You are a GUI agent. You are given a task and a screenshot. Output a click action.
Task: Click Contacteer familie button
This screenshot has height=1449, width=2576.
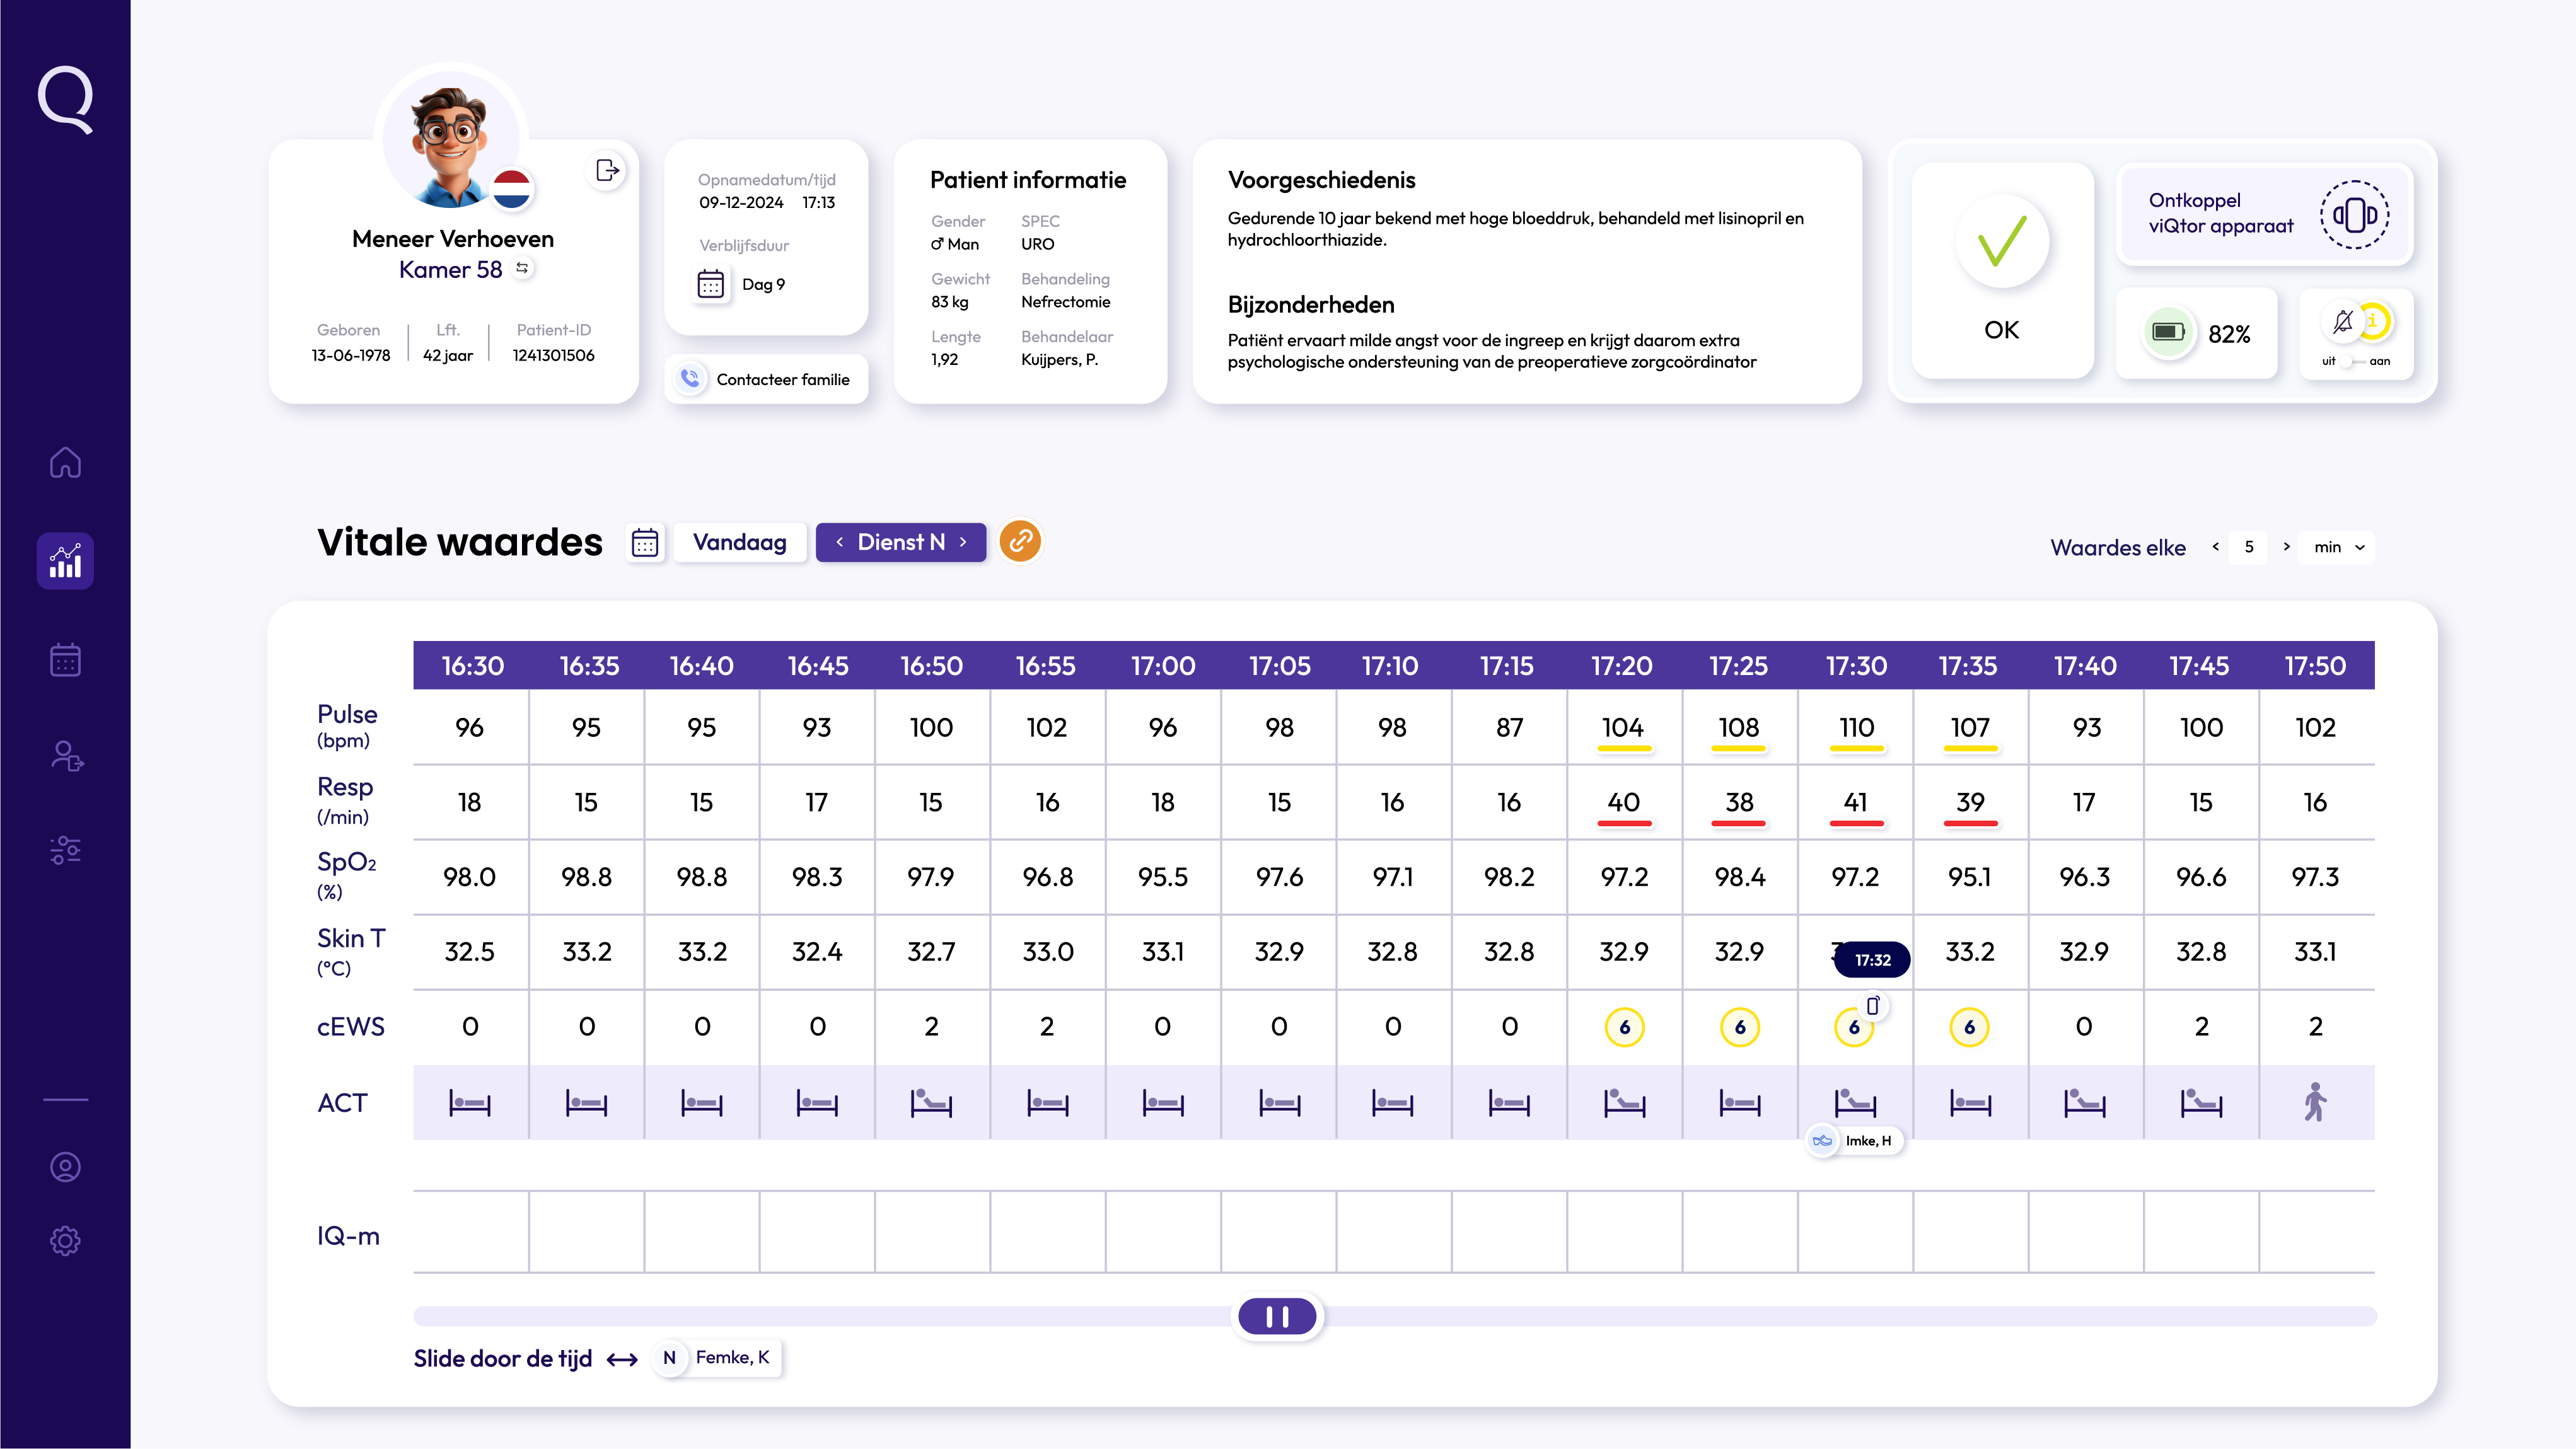766,379
